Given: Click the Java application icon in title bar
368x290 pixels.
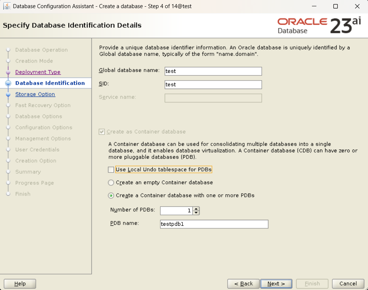Looking at the screenshot, I should tap(7, 6).
